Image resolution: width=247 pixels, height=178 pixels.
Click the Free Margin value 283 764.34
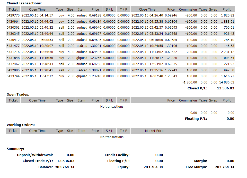224,167
